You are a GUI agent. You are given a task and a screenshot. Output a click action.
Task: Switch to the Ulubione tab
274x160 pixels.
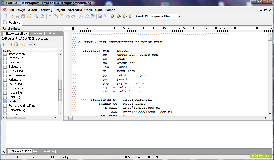pos(37,33)
